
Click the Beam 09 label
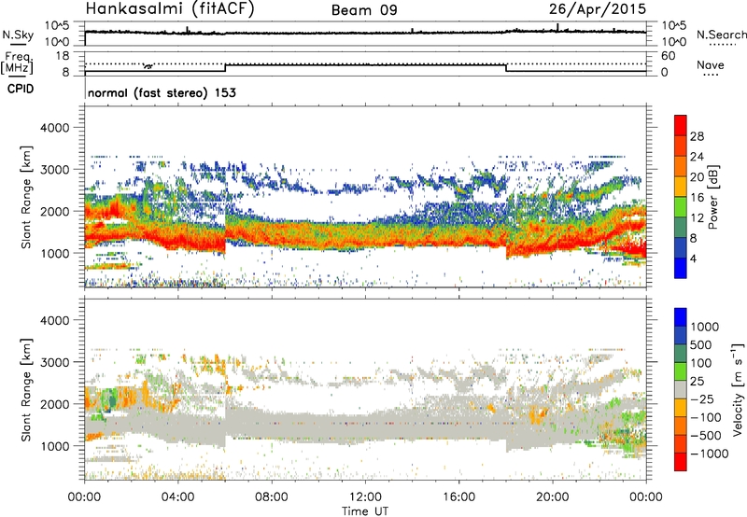pyautogui.click(x=364, y=10)
